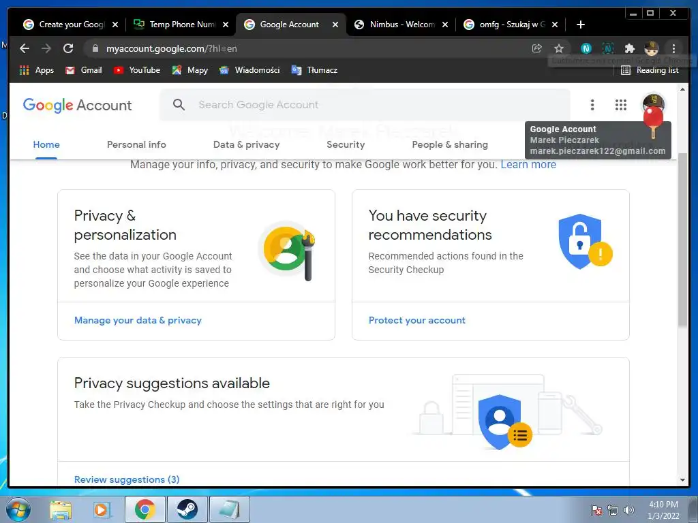
Task: Open the Google Account three-dot options menu
Action: (x=592, y=105)
